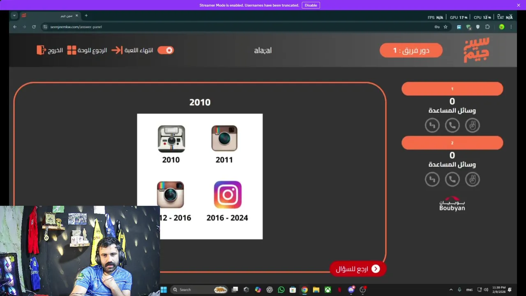Open Task View on the taskbar
This screenshot has height=296, width=526.
tap(235, 289)
